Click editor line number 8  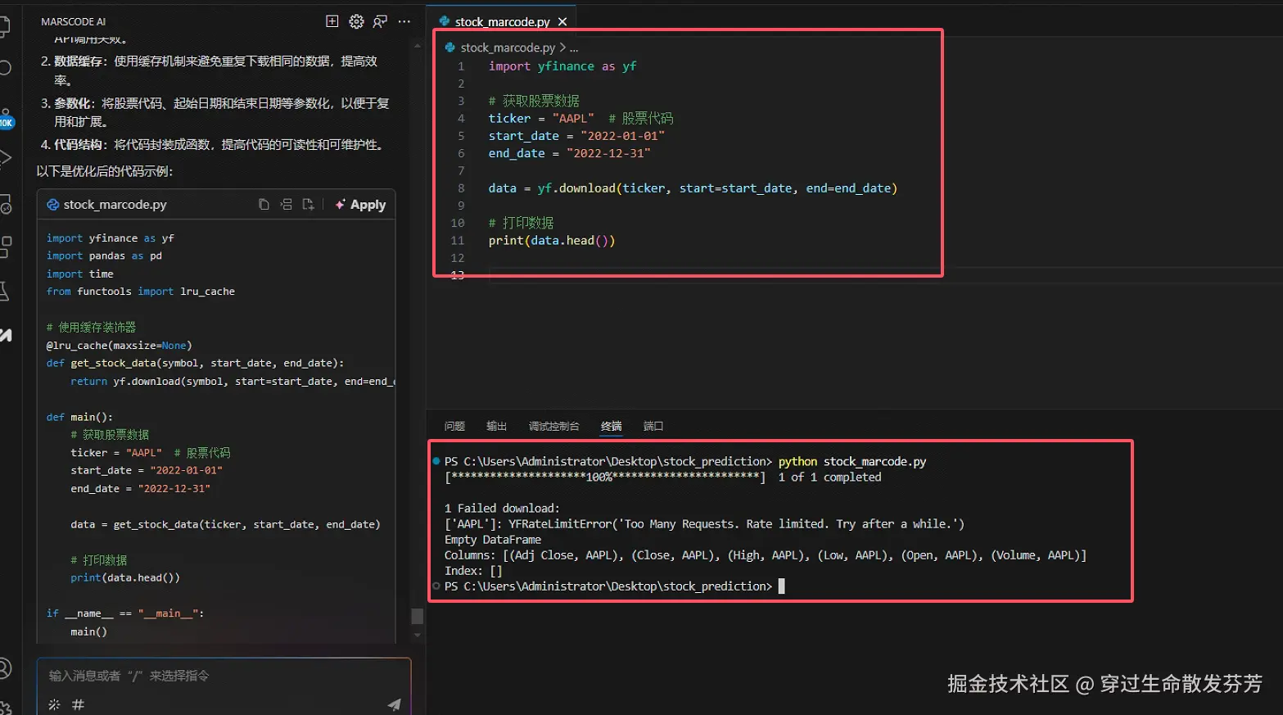pos(461,188)
